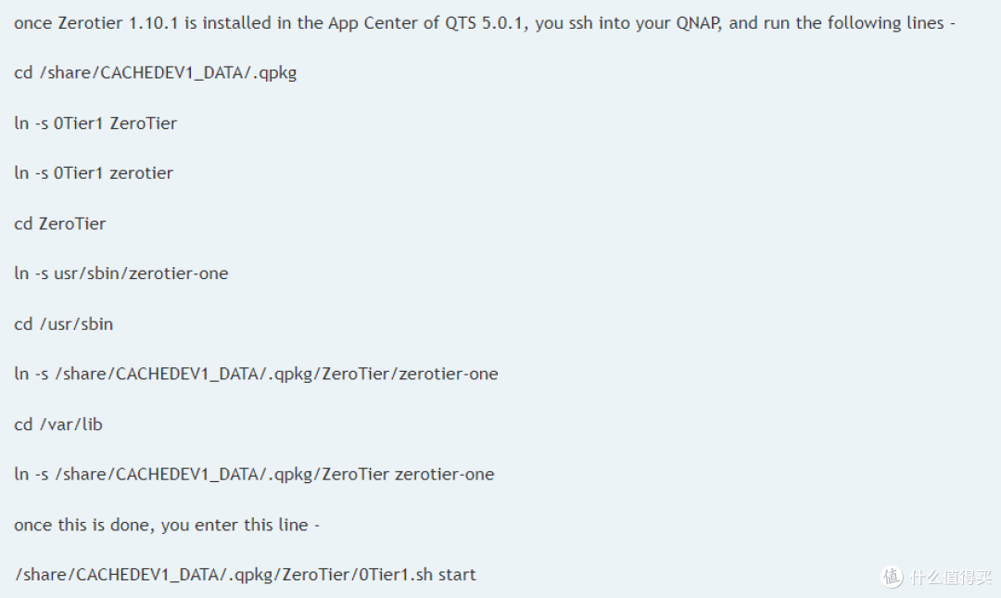This screenshot has height=598, width=1001.
Task: Click the watermark logo icon at bottom right
Action: [x=892, y=577]
